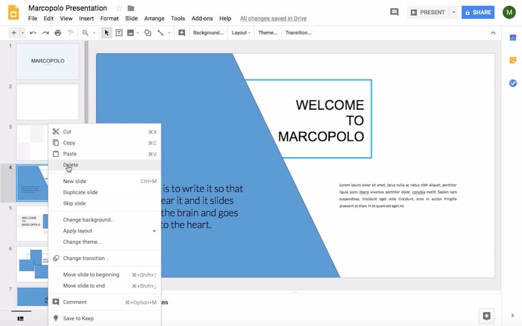The image size is (522, 326).
Task: Star the Marcopolo Presentation document
Action: (x=119, y=8)
